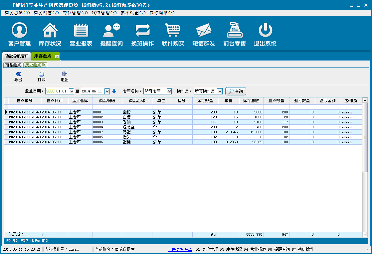The height and width of the screenshot is (254, 372).
Task: Open 软件购买 shopping cart icon
Action: [x=173, y=31]
